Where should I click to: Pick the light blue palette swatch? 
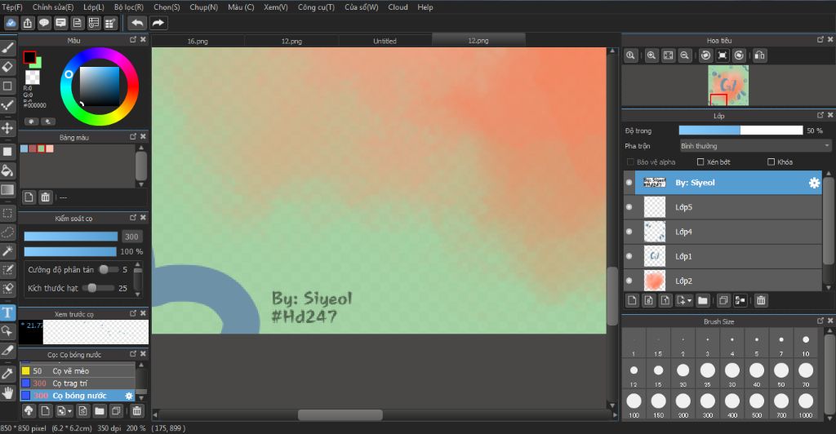(x=24, y=148)
